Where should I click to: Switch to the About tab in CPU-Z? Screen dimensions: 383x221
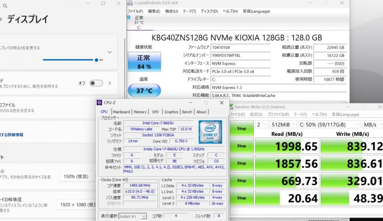tap(201, 112)
